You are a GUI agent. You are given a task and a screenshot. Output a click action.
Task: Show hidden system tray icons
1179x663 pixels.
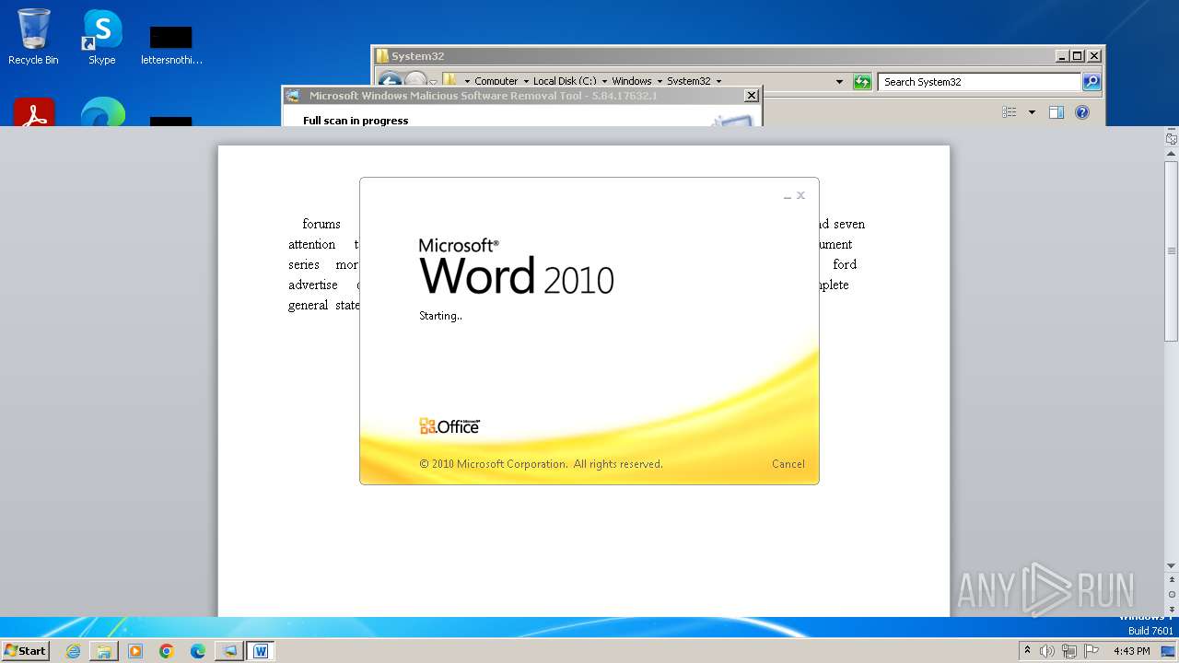[x=1027, y=651]
